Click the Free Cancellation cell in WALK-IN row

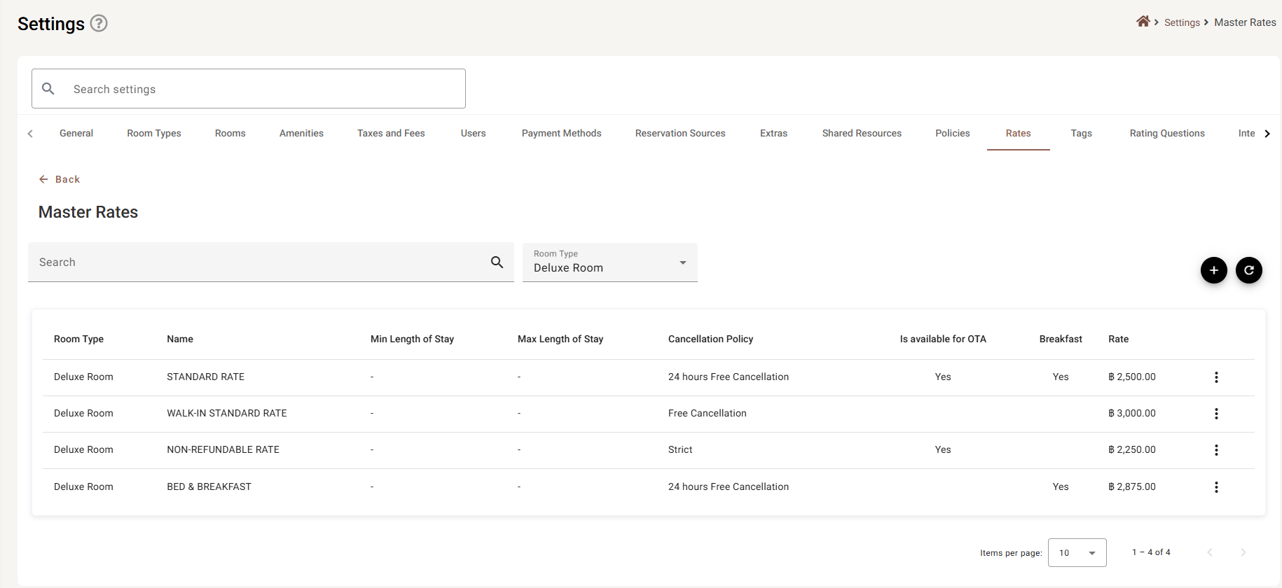pos(708,413)
